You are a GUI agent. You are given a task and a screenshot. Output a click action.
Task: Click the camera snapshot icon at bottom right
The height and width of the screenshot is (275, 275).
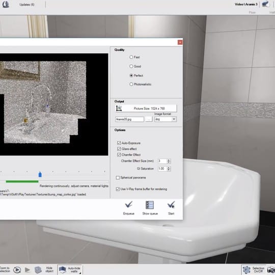coord(271,270)
